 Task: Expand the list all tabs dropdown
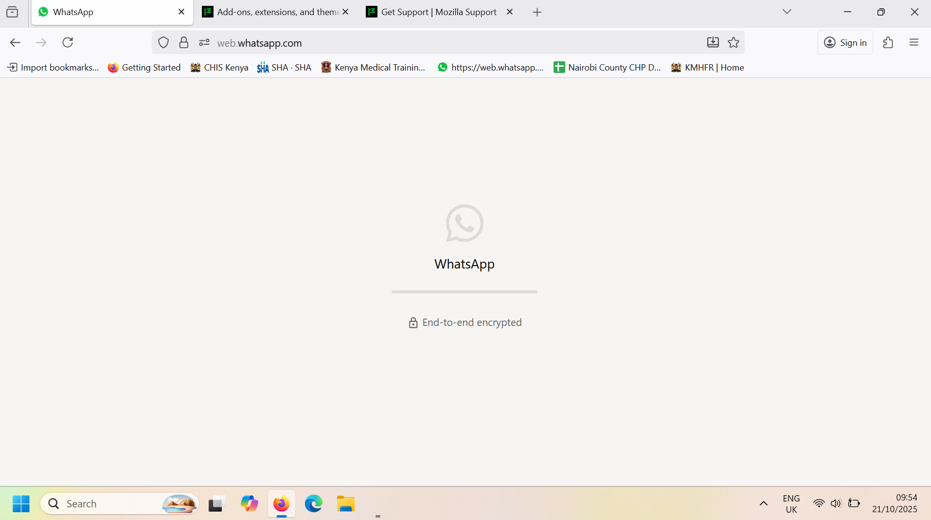tap(787, 12)
